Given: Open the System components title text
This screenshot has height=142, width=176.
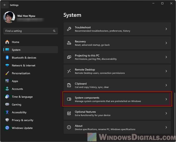Looking at the screenshot, I should [87, 98].
